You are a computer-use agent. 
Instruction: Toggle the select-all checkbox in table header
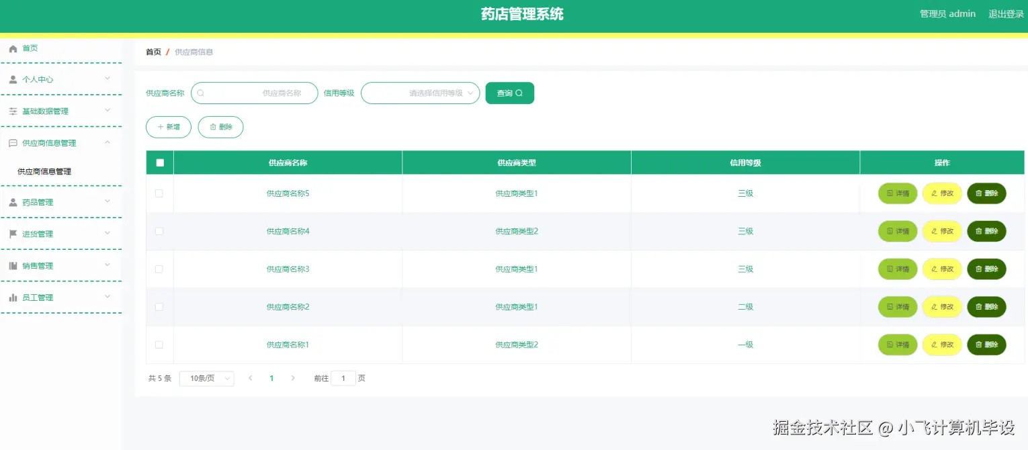[159, 162]
